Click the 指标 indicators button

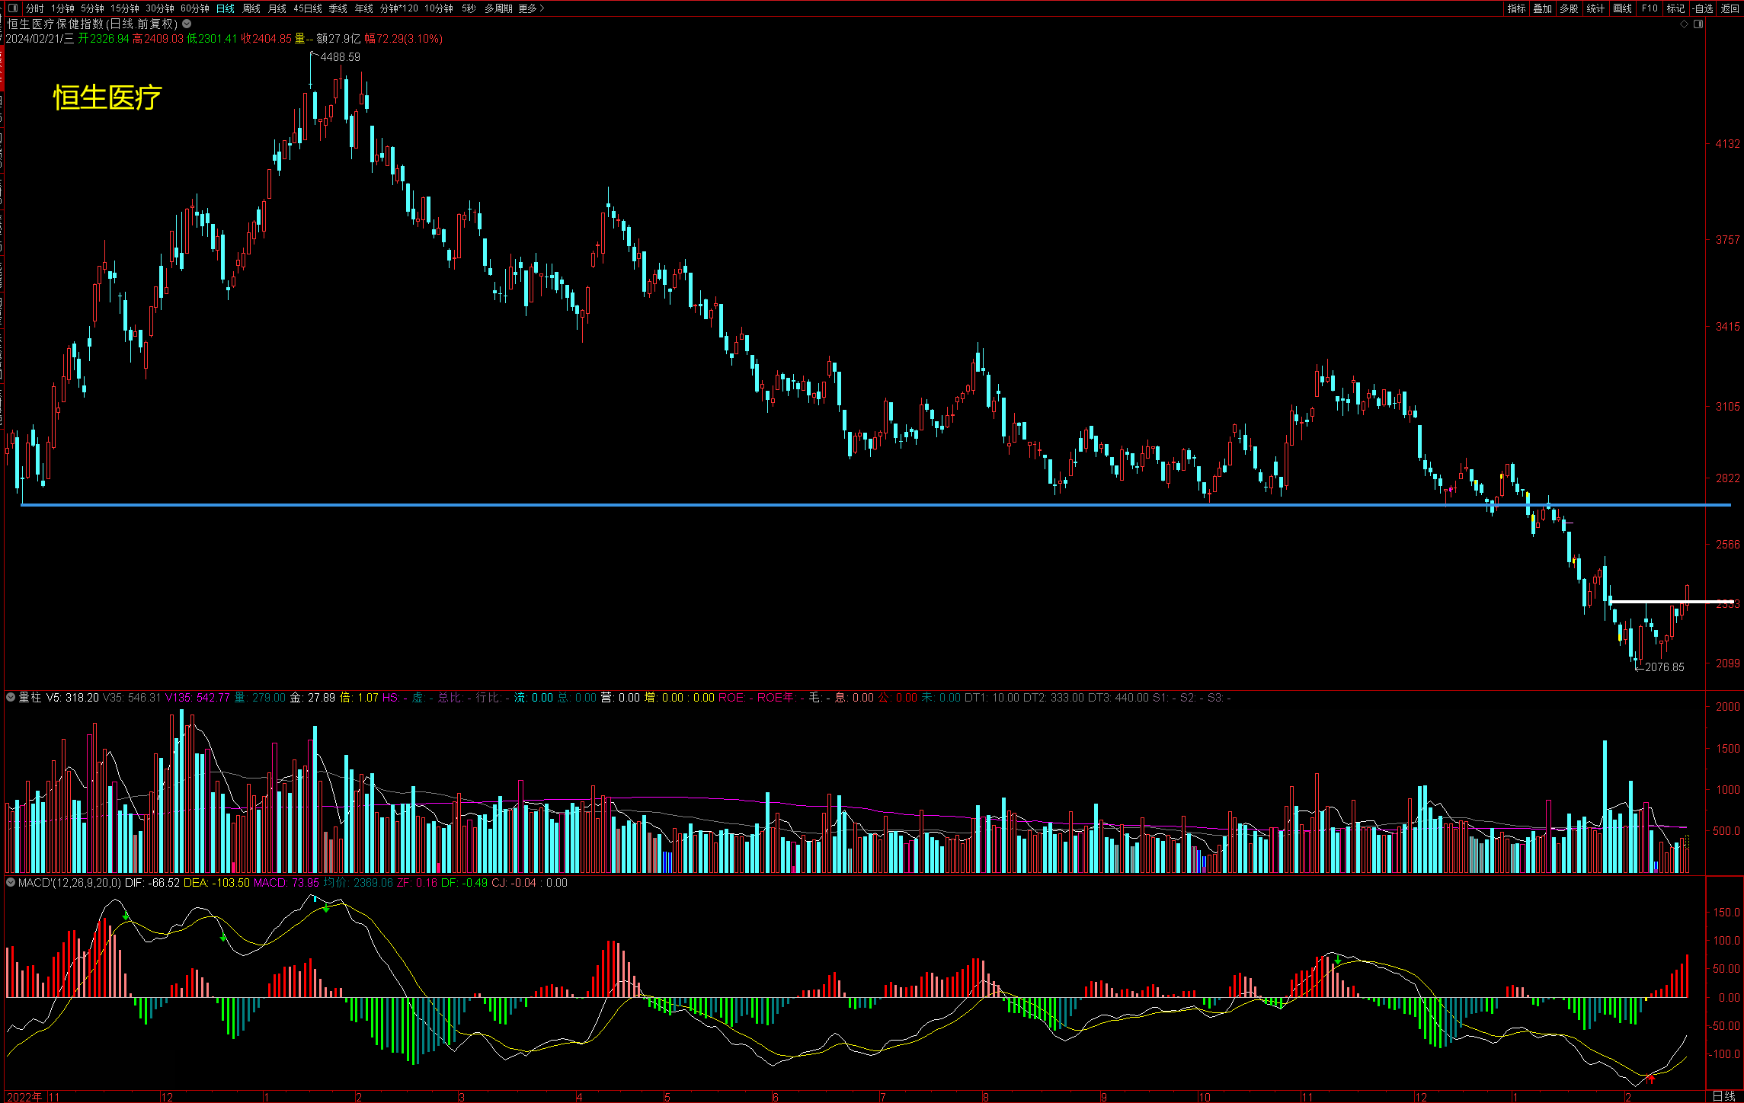[x=1516, y=8]
